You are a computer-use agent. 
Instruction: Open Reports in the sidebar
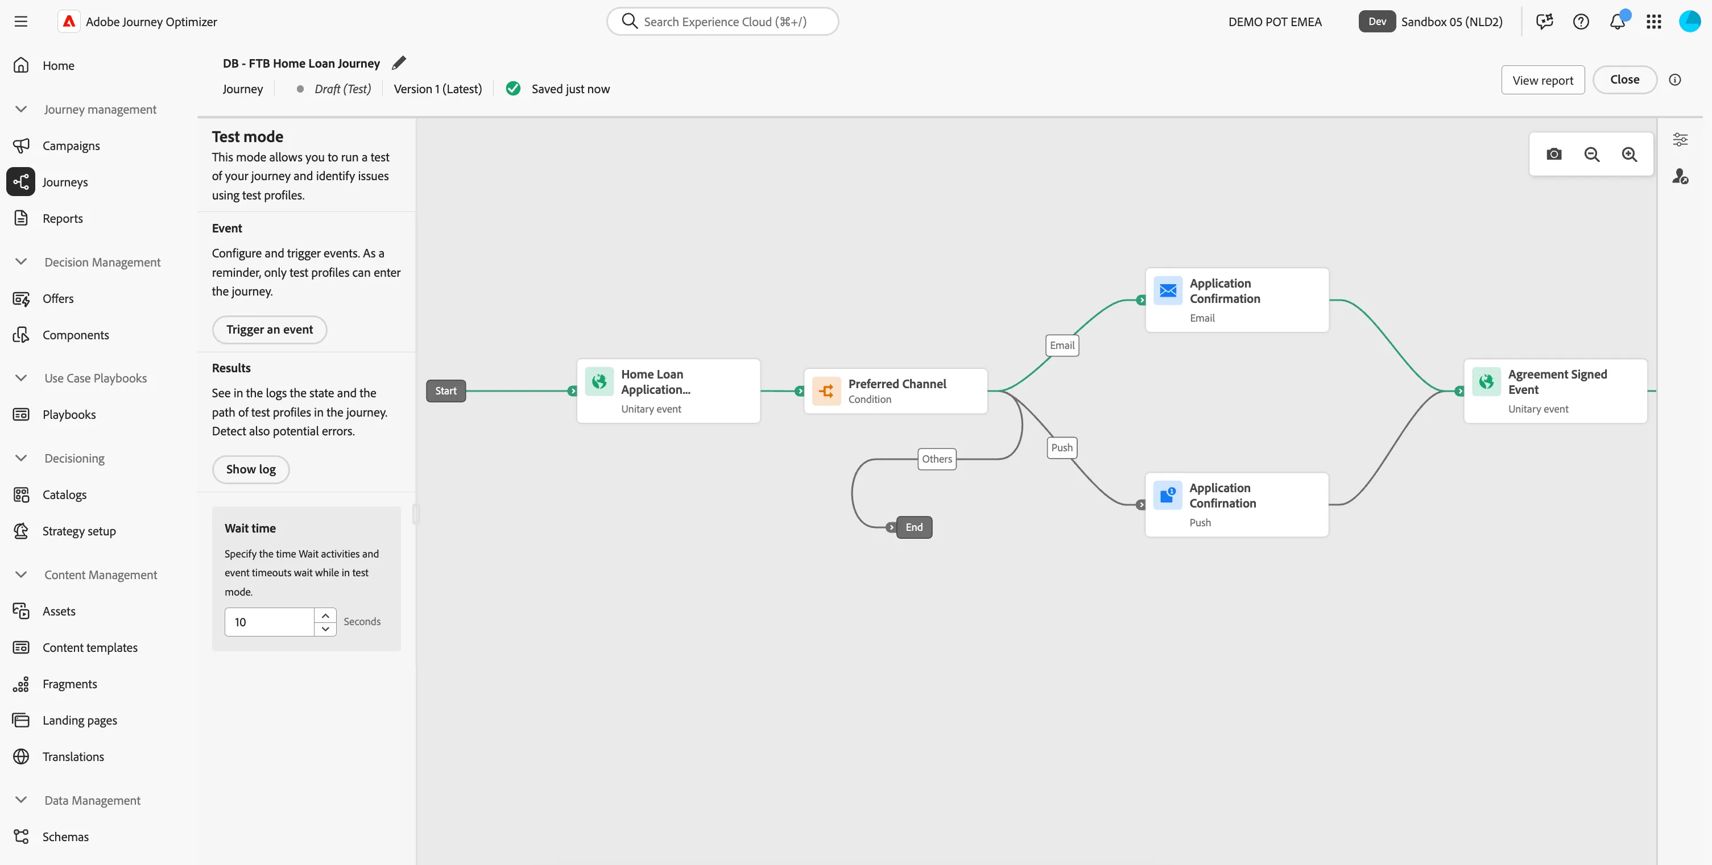click(x=63, y=218)
